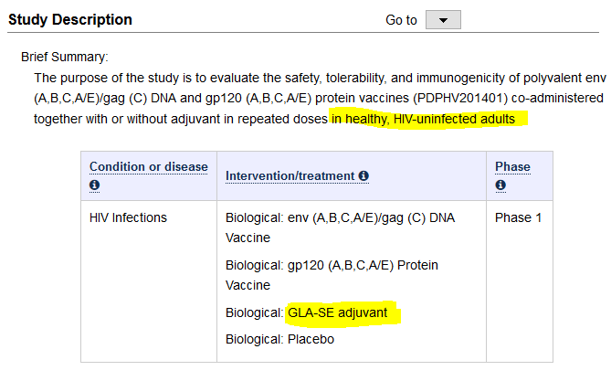The width and height of the screenshot is (611, 381).
Task: Click the Brief Summary label
Action: (x=65, y=57)
